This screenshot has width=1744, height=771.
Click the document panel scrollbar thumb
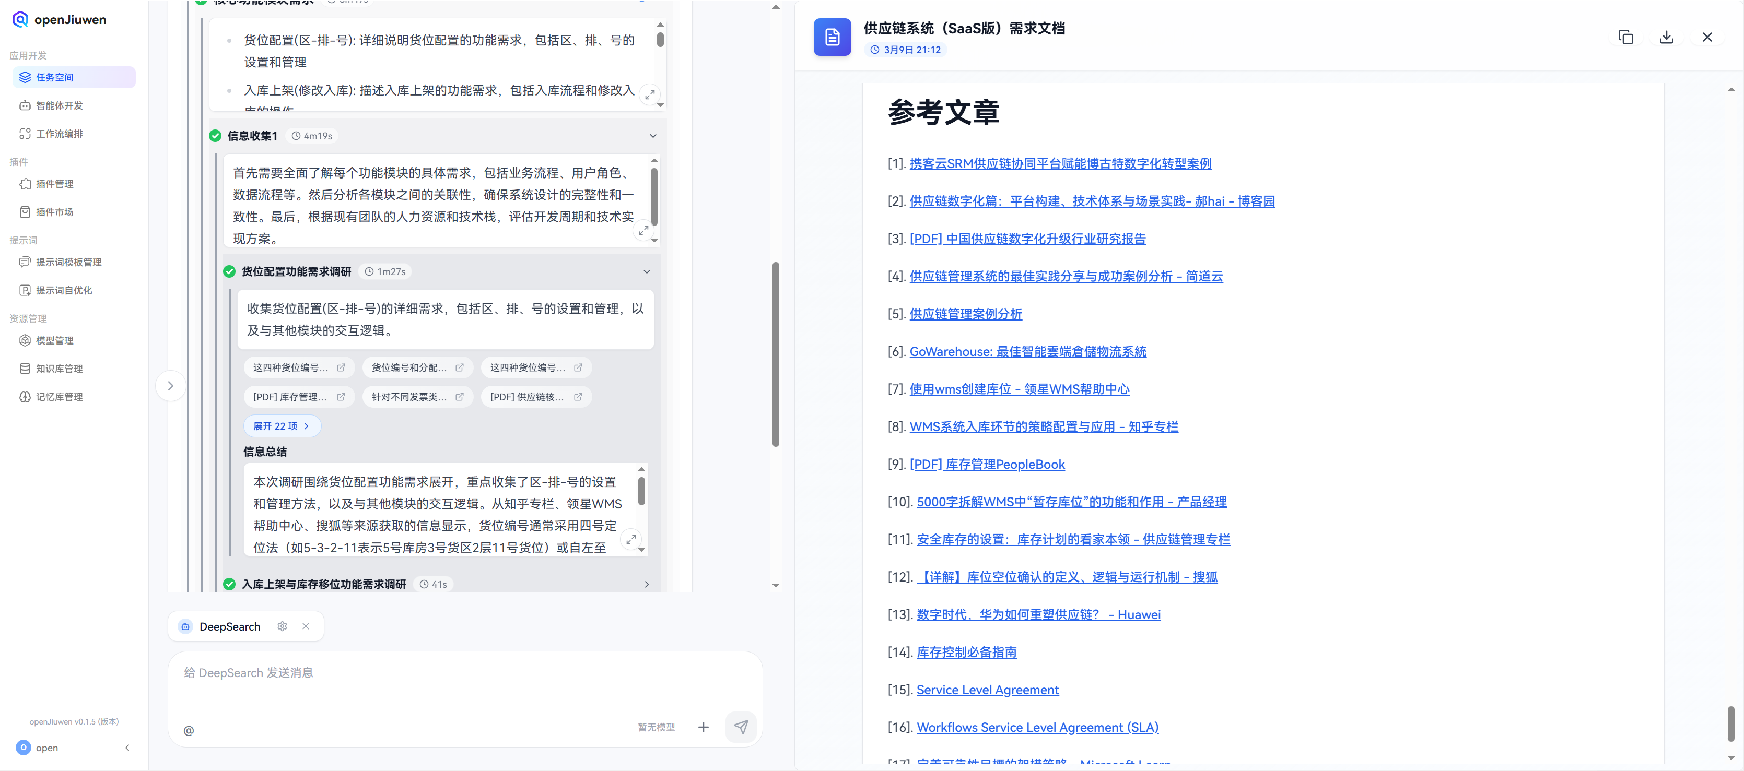1730,723
